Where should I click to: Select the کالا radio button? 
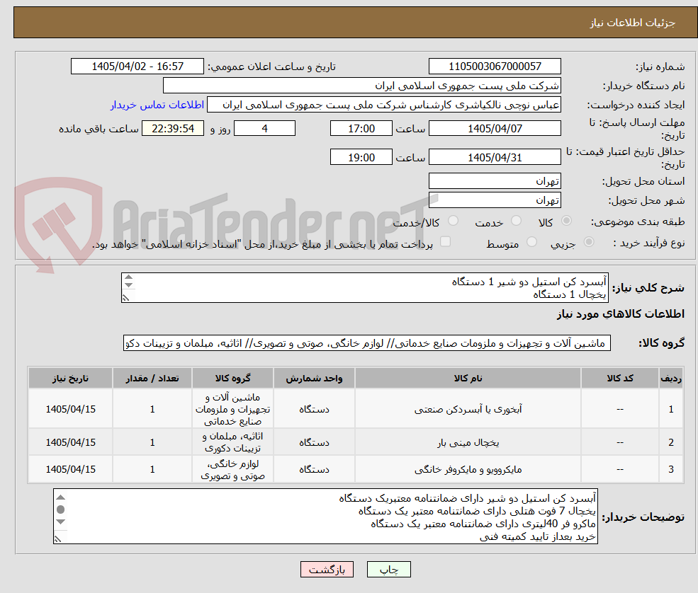(x=566, y=221)
